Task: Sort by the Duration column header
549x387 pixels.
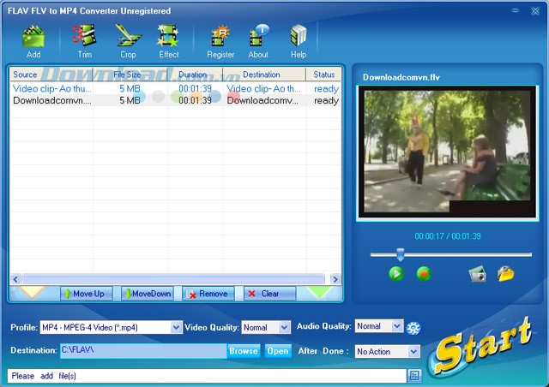Action: 195,74
